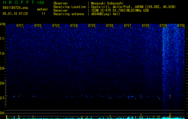Click the red meteor echo before 0728
Viewport: 188px width, 119px height.
coord(141,97)
